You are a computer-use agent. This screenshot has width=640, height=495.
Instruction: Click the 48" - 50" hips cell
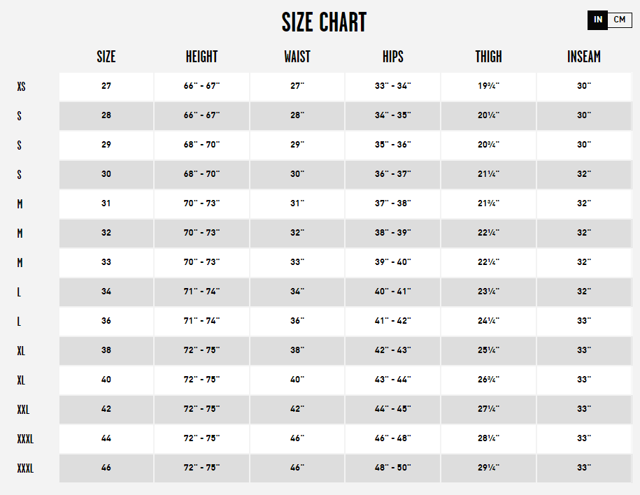(392, 468)
